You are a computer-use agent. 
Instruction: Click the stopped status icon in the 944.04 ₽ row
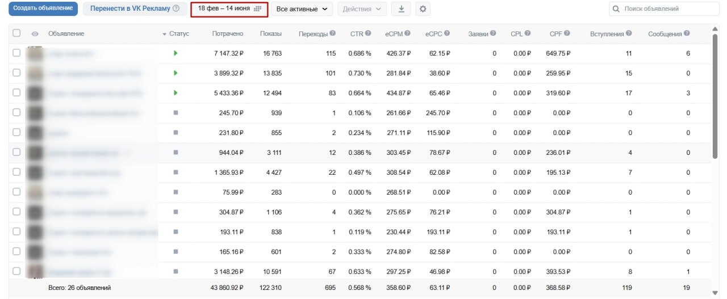[176, 152]
